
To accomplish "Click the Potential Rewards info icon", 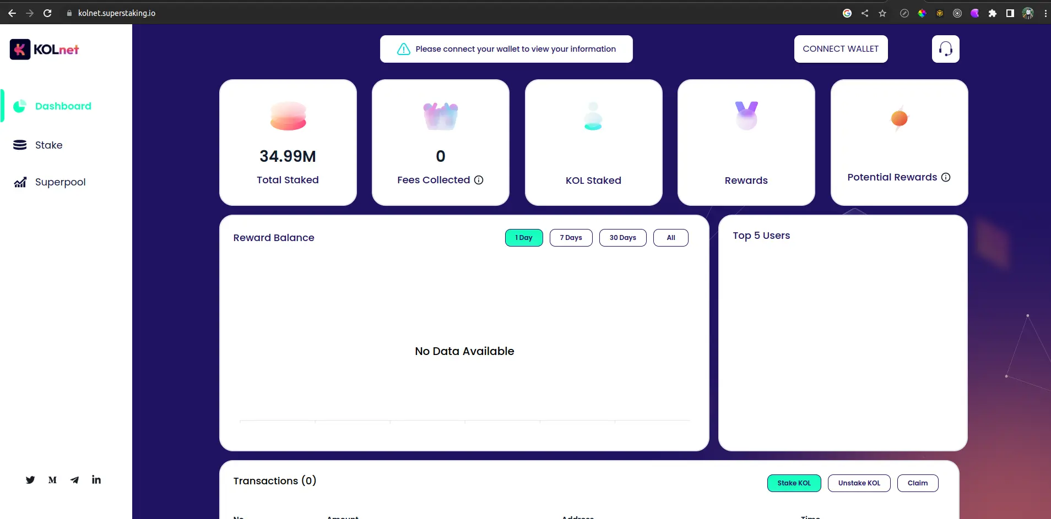I will [946, 177].
